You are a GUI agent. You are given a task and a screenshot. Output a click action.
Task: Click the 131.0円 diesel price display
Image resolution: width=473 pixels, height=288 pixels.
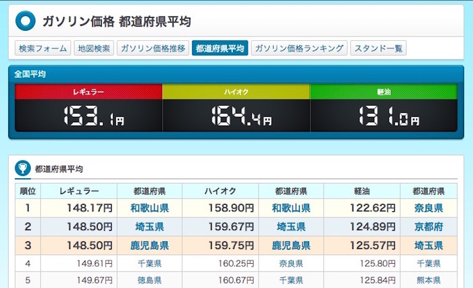click(x=389, y=116)
